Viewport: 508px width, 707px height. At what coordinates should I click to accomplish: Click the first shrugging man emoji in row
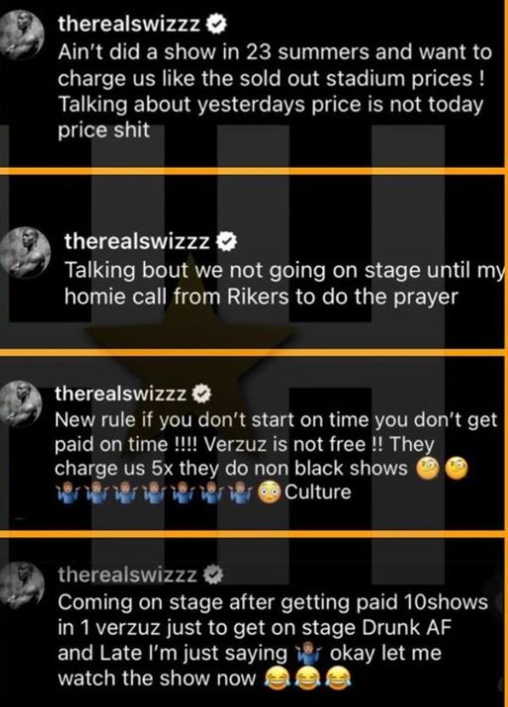click(x=66, y=493)
